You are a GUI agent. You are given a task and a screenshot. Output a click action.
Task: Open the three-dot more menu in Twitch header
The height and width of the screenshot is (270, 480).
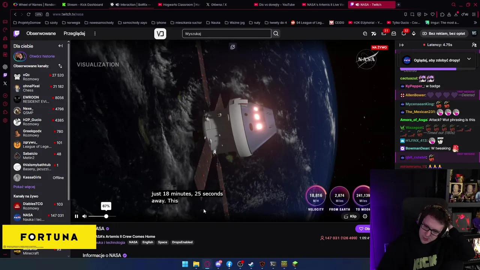pos(95,33)
